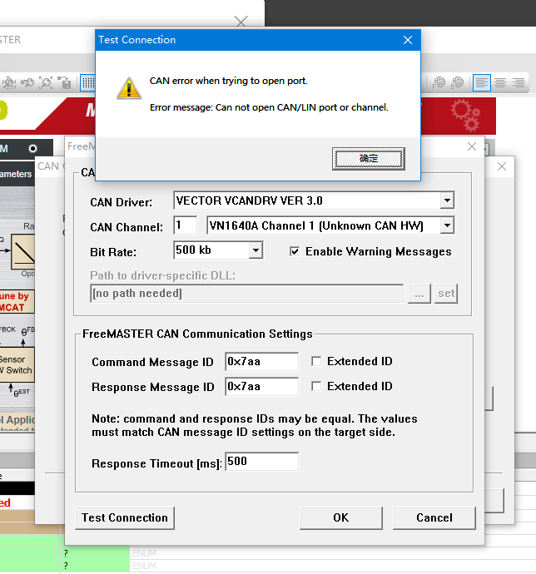Click the globe F icon in toolbar
The height and width of the screenshot is (574, 536).
point(439,82)
